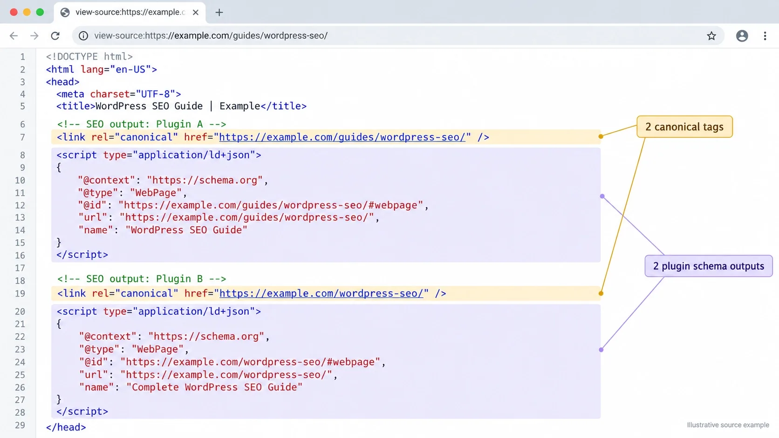The width and height of the screenshot is (779, 438).
Task: Open the Plugin A canonical link on line 7
Action: click(x=342, y=137)
